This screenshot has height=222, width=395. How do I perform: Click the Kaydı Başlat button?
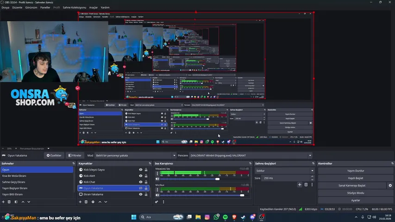[356, 178]
